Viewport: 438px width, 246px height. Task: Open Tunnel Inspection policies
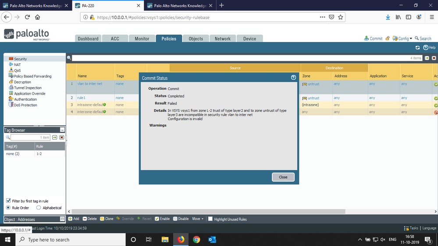click(x=28, y=88)
